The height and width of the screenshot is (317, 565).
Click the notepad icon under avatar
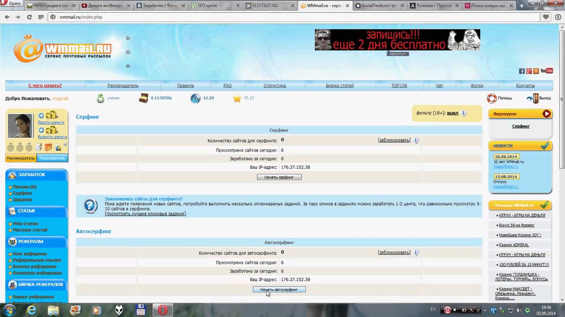[38, 147]
